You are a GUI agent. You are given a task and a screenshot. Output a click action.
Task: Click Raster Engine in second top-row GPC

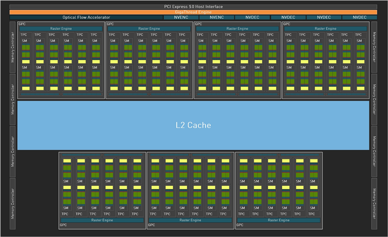(149, 29)
